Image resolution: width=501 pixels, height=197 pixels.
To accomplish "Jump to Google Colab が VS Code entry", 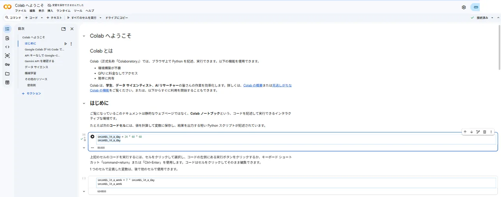I will pos(44,50).
